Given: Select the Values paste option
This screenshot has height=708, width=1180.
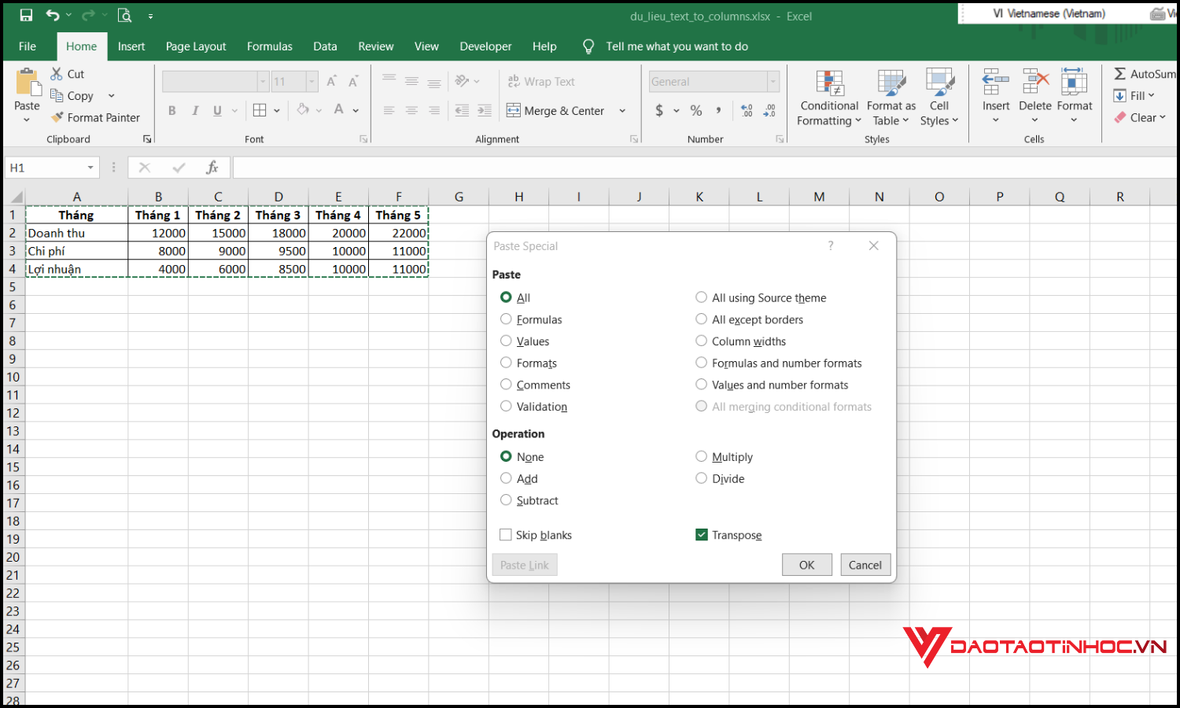Looking at the screenshot, I should click(x=506, y=341).
